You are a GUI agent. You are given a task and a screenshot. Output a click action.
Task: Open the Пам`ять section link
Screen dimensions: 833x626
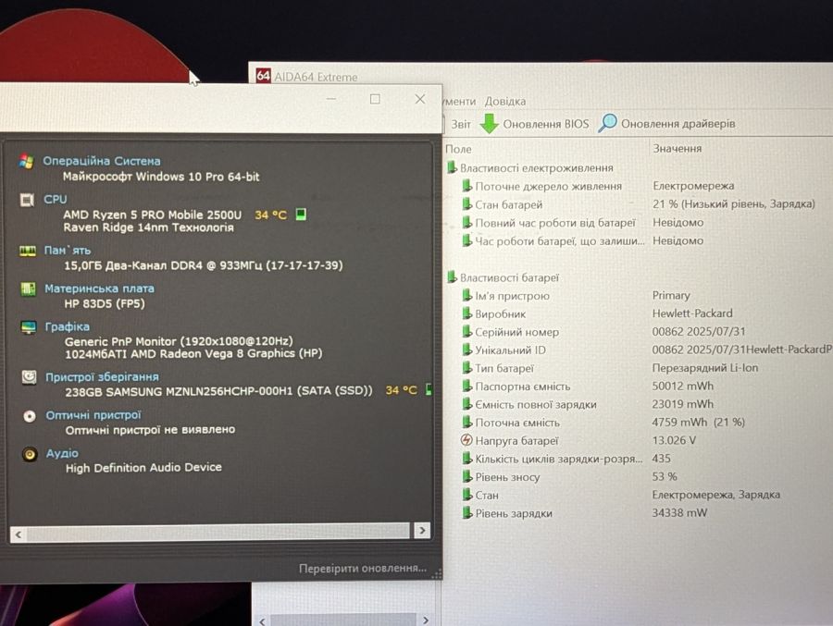pos(68,250)
